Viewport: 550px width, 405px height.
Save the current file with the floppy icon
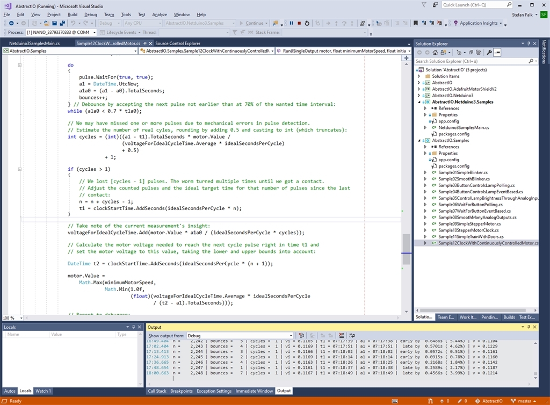[54, 23]
